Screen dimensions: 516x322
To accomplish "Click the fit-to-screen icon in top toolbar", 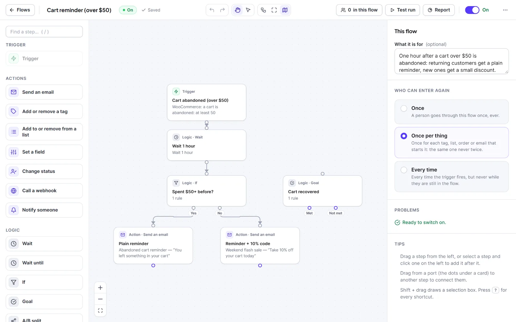I will pos(274,10).
